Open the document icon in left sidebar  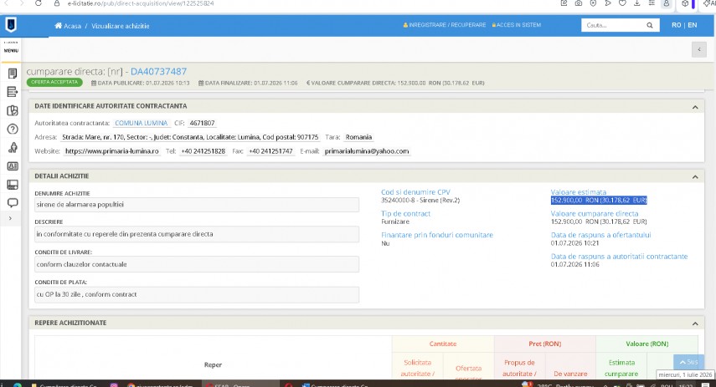pyautogui.click(x=13, y=74)
